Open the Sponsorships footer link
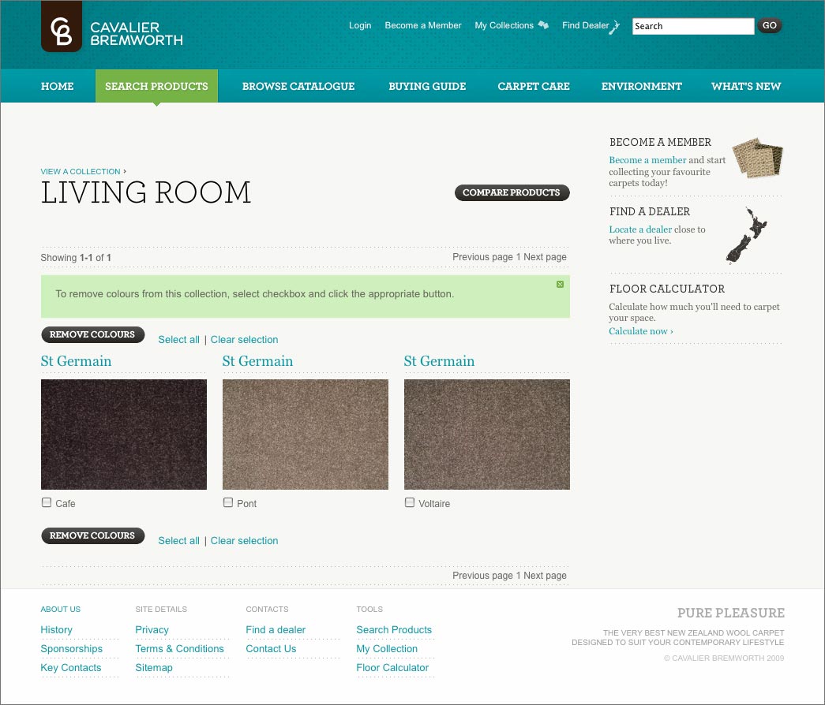The image size is (825, 705). [x=72, y=649]
